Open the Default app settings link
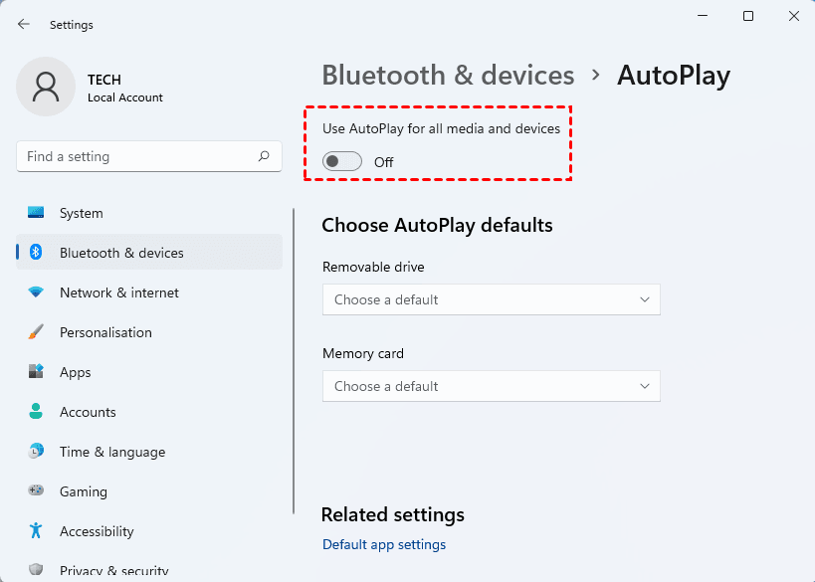Screen dimensions: 815x582 tap(384, 544)
